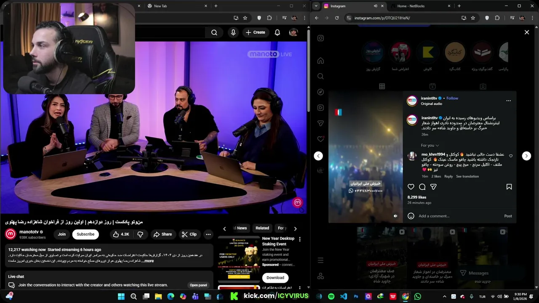The width and height of the screenshot is (539, 303).
Task: Close the Instagram post overlay
Action: coord(526,32)
